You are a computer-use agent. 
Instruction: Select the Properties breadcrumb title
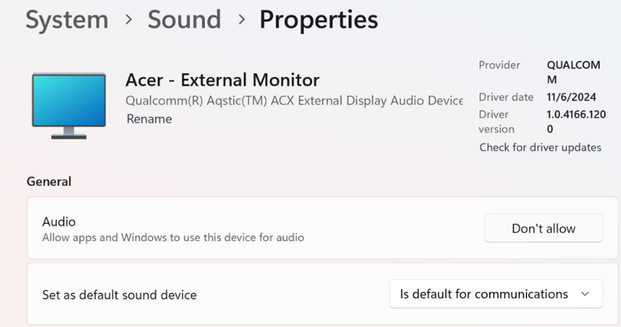[319, 19]
